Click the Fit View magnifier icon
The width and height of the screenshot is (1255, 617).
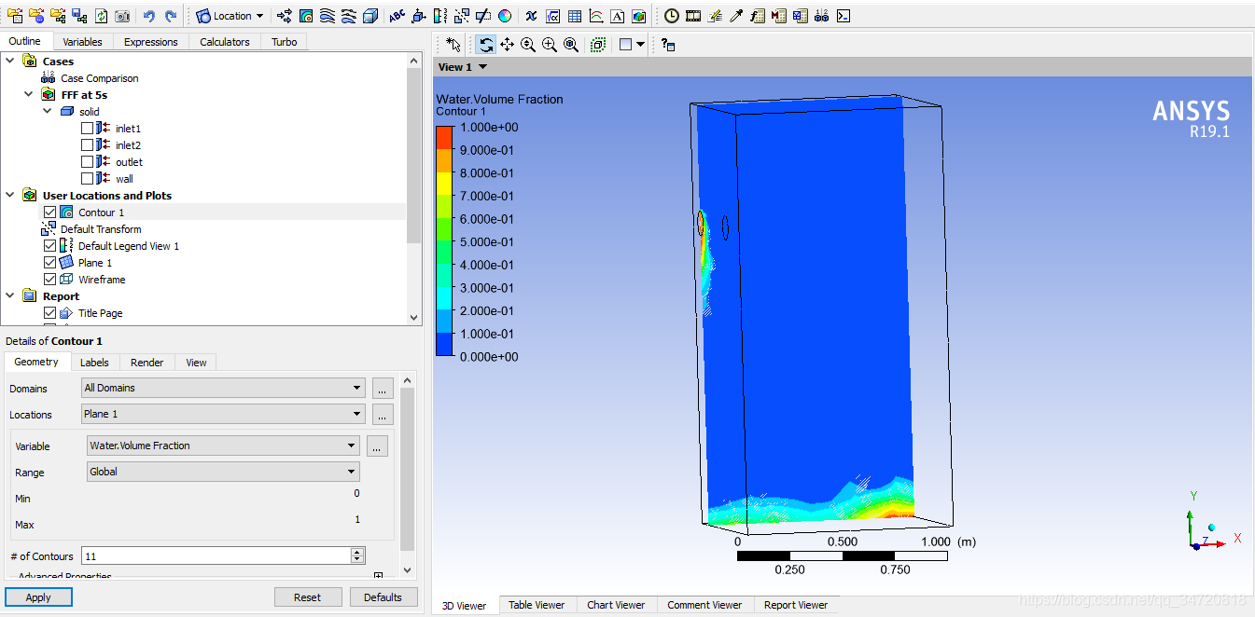click(x=571, y=44)
